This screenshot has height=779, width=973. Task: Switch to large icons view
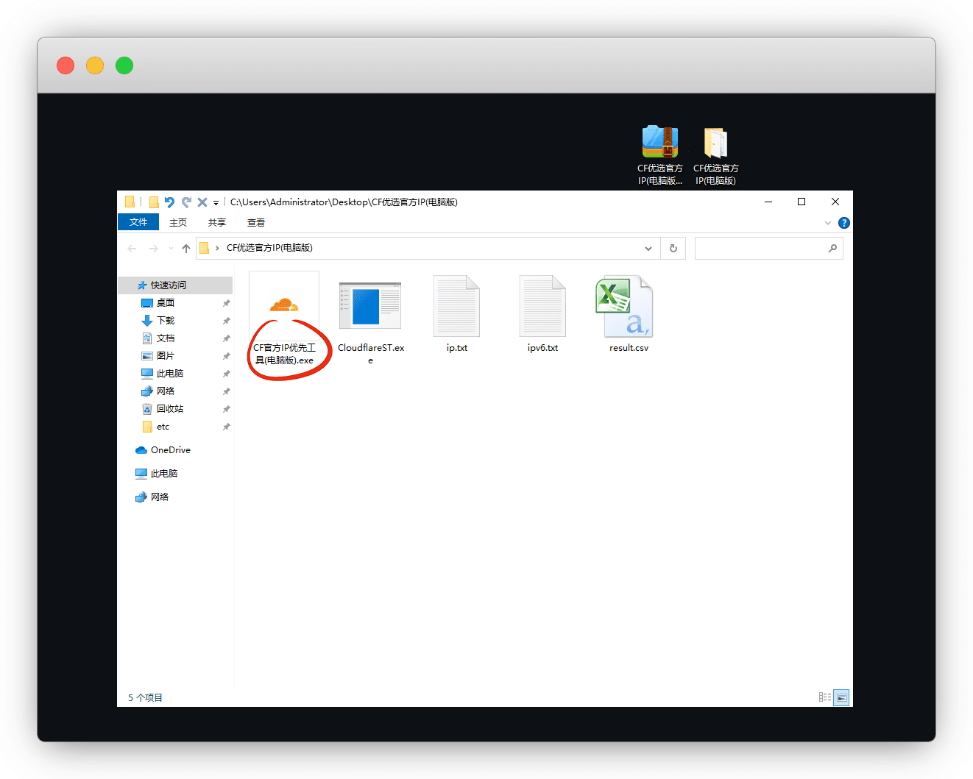(x=841, y=697)
